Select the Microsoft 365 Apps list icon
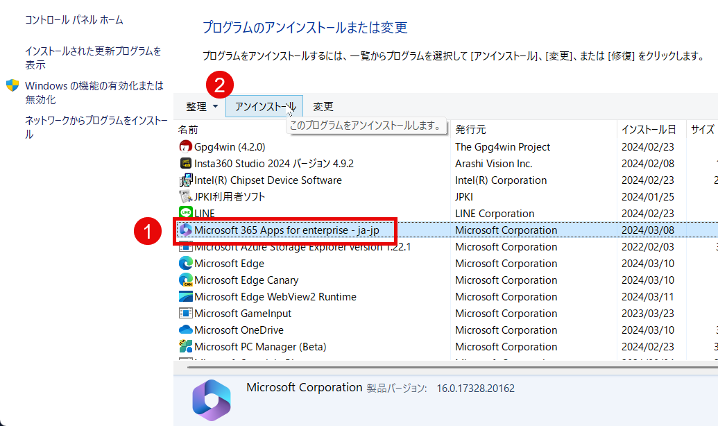 [185, 230]
